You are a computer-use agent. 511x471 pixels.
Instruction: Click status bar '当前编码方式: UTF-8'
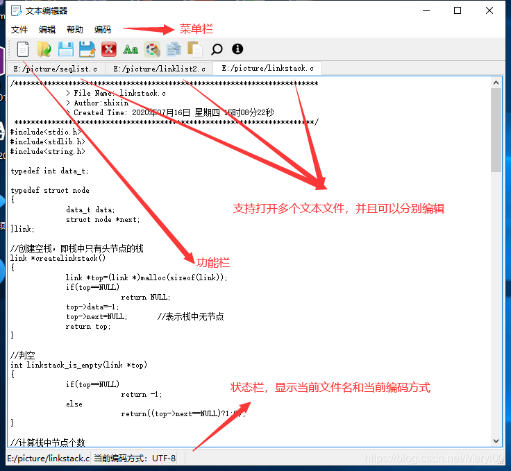[x=135, y=459]
